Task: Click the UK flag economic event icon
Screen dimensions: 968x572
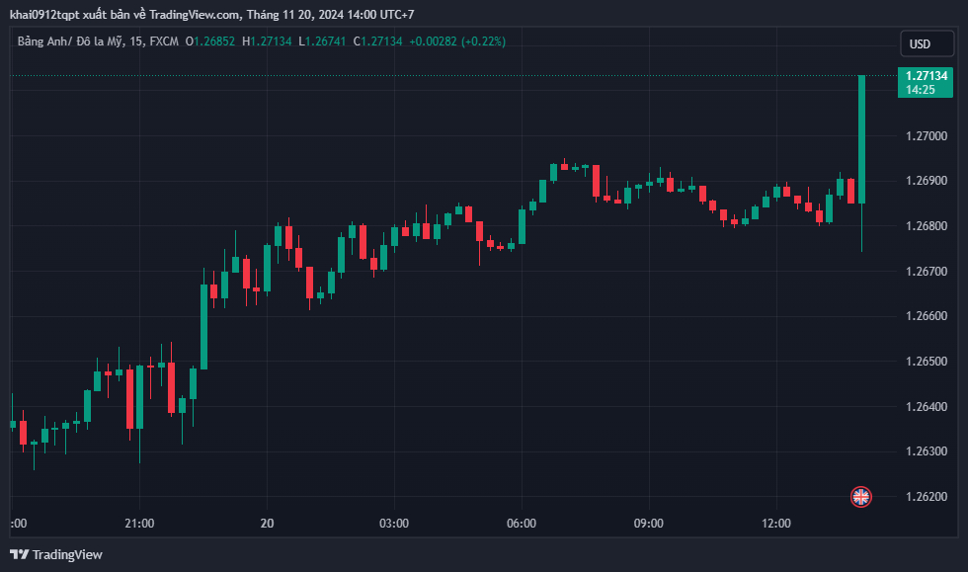Action: point(860,497)
